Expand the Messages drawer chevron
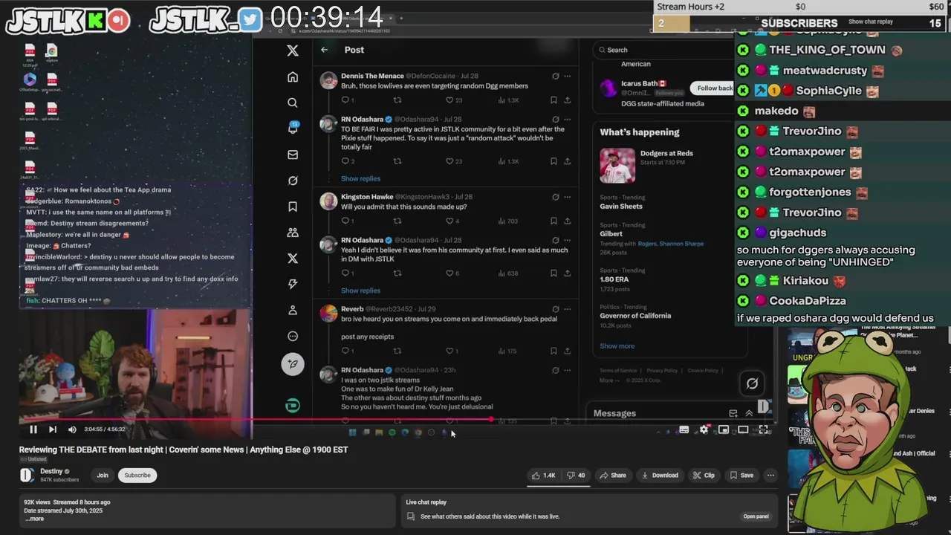Viewport: 951px width, 535px height. pyautogui.click(x=749, y=413)
